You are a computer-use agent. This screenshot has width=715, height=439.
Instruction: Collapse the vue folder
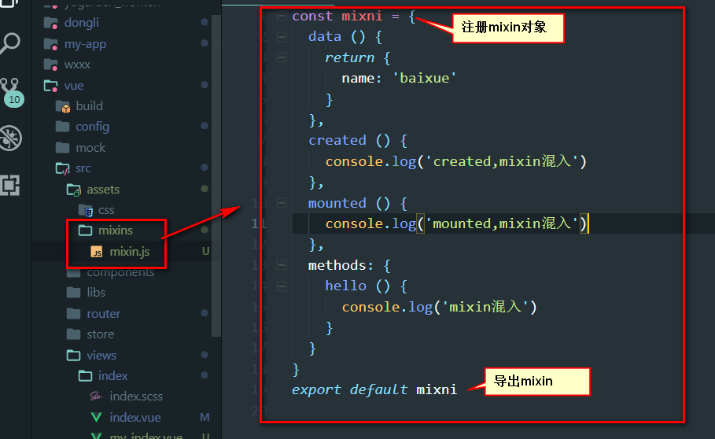pos(73,85)
